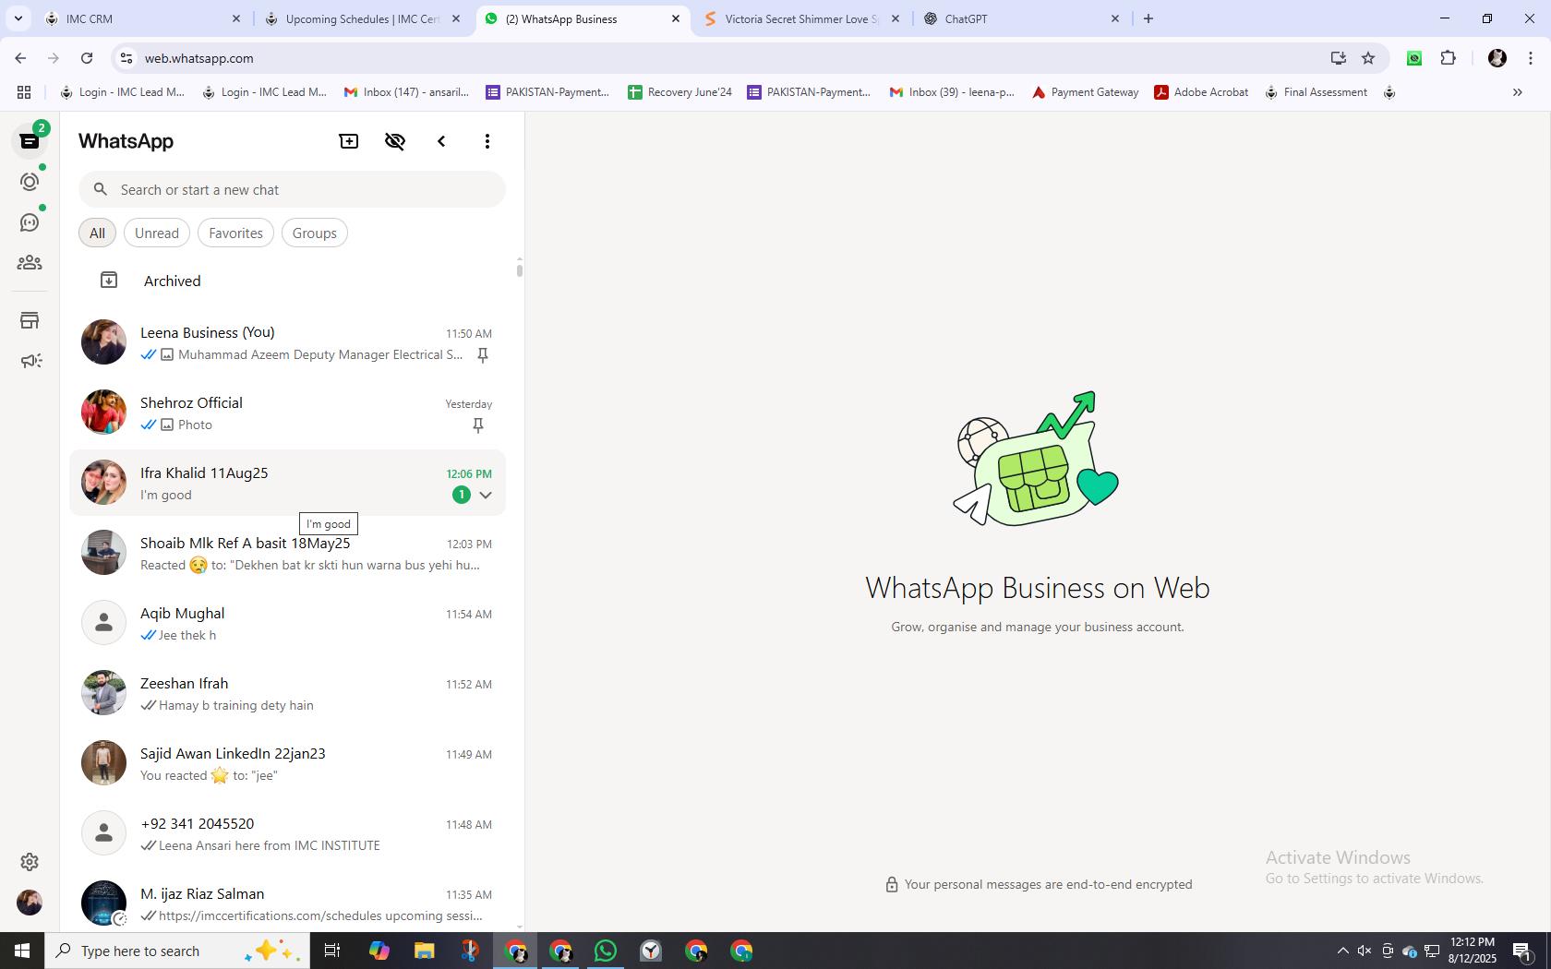Open the Communities icon in sidebar
This screenshot has height=969, width=1551.
click(x=30, y=263)
